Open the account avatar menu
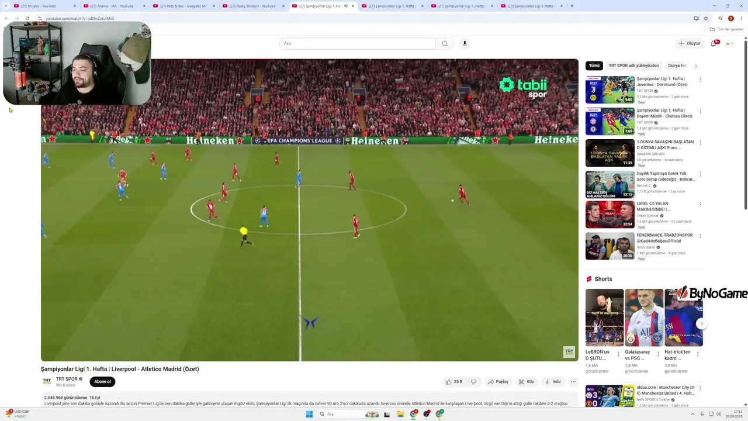 click(x=729, y=43)
